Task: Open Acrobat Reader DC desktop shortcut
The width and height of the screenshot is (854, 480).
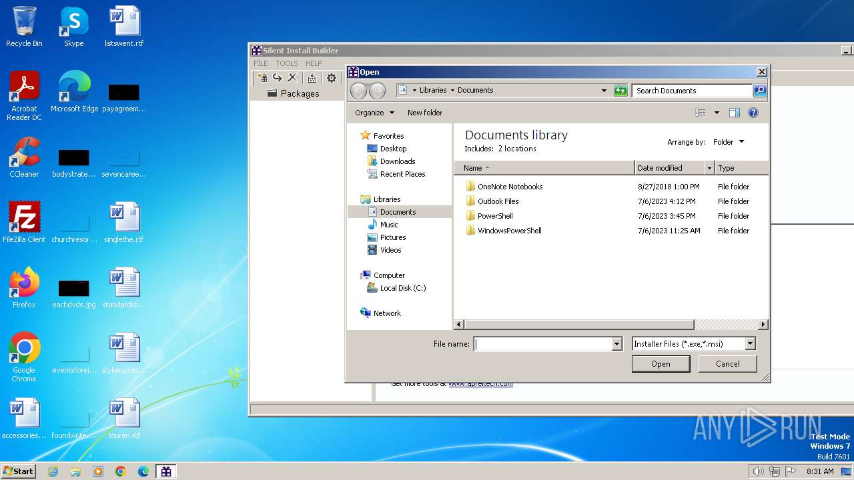Action: coord(24,96)
